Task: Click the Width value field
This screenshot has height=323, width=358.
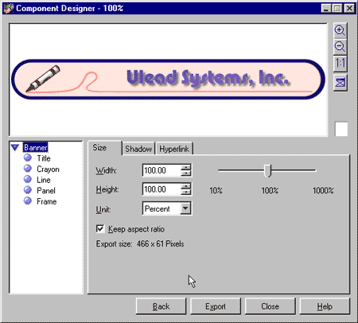Action: [x=161, y=170]
